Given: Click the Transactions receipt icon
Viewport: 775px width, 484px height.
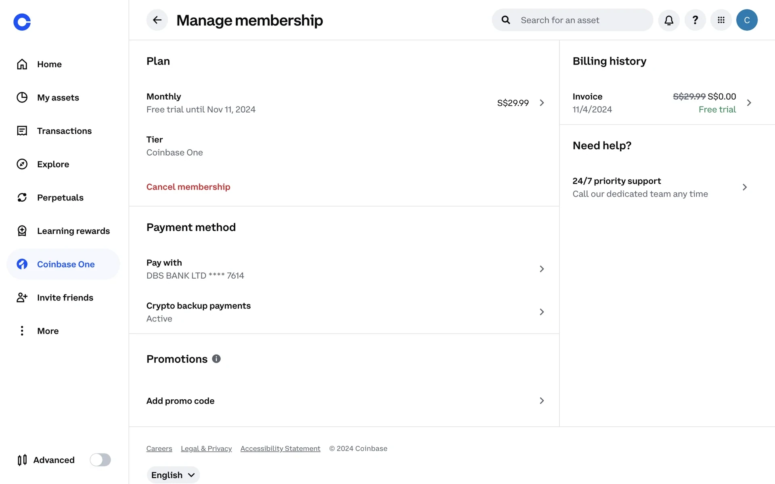Looking at the screenshot, I should click(22, 131).
